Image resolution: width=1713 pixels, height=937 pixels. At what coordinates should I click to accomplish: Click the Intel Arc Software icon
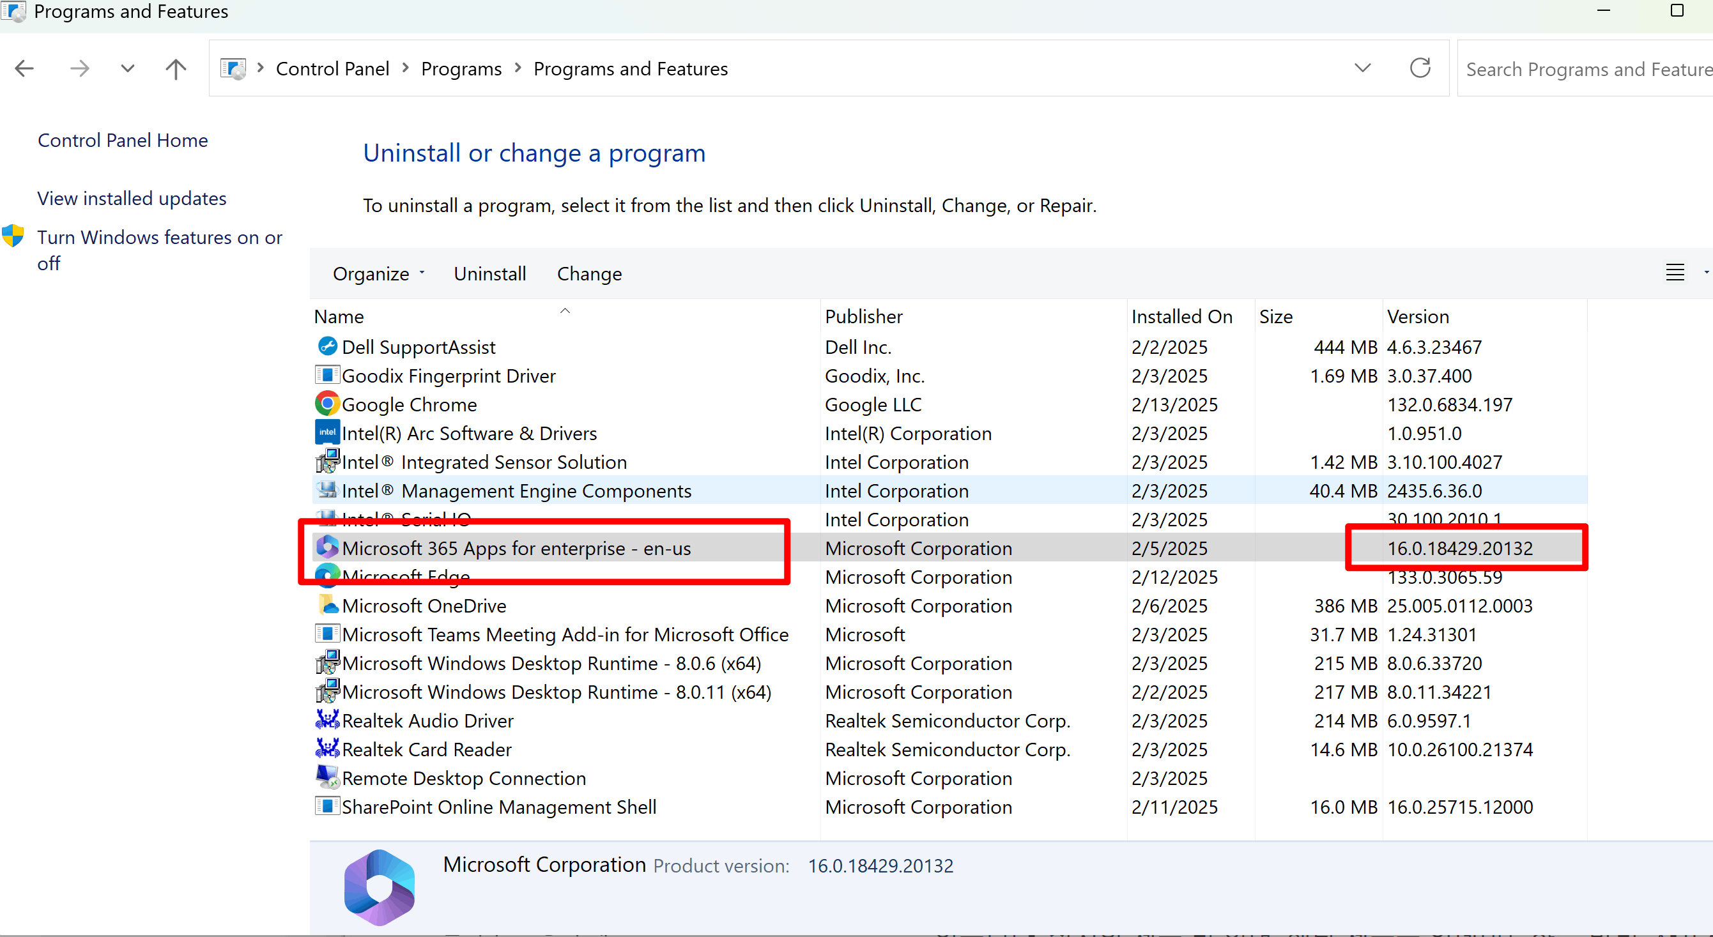(327, 432)
